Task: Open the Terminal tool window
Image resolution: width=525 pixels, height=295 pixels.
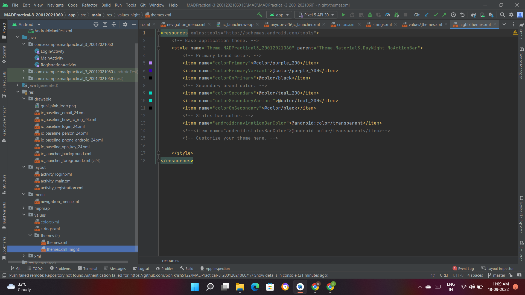Action: click(x=87, y=269)
